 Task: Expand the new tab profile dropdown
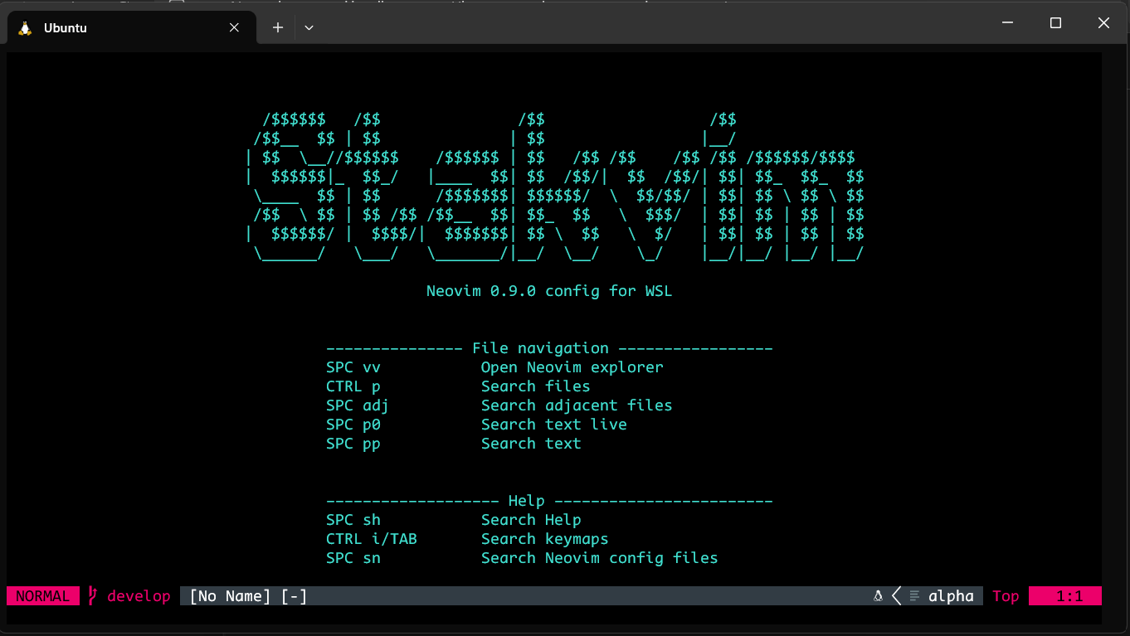tap(309, 27)
